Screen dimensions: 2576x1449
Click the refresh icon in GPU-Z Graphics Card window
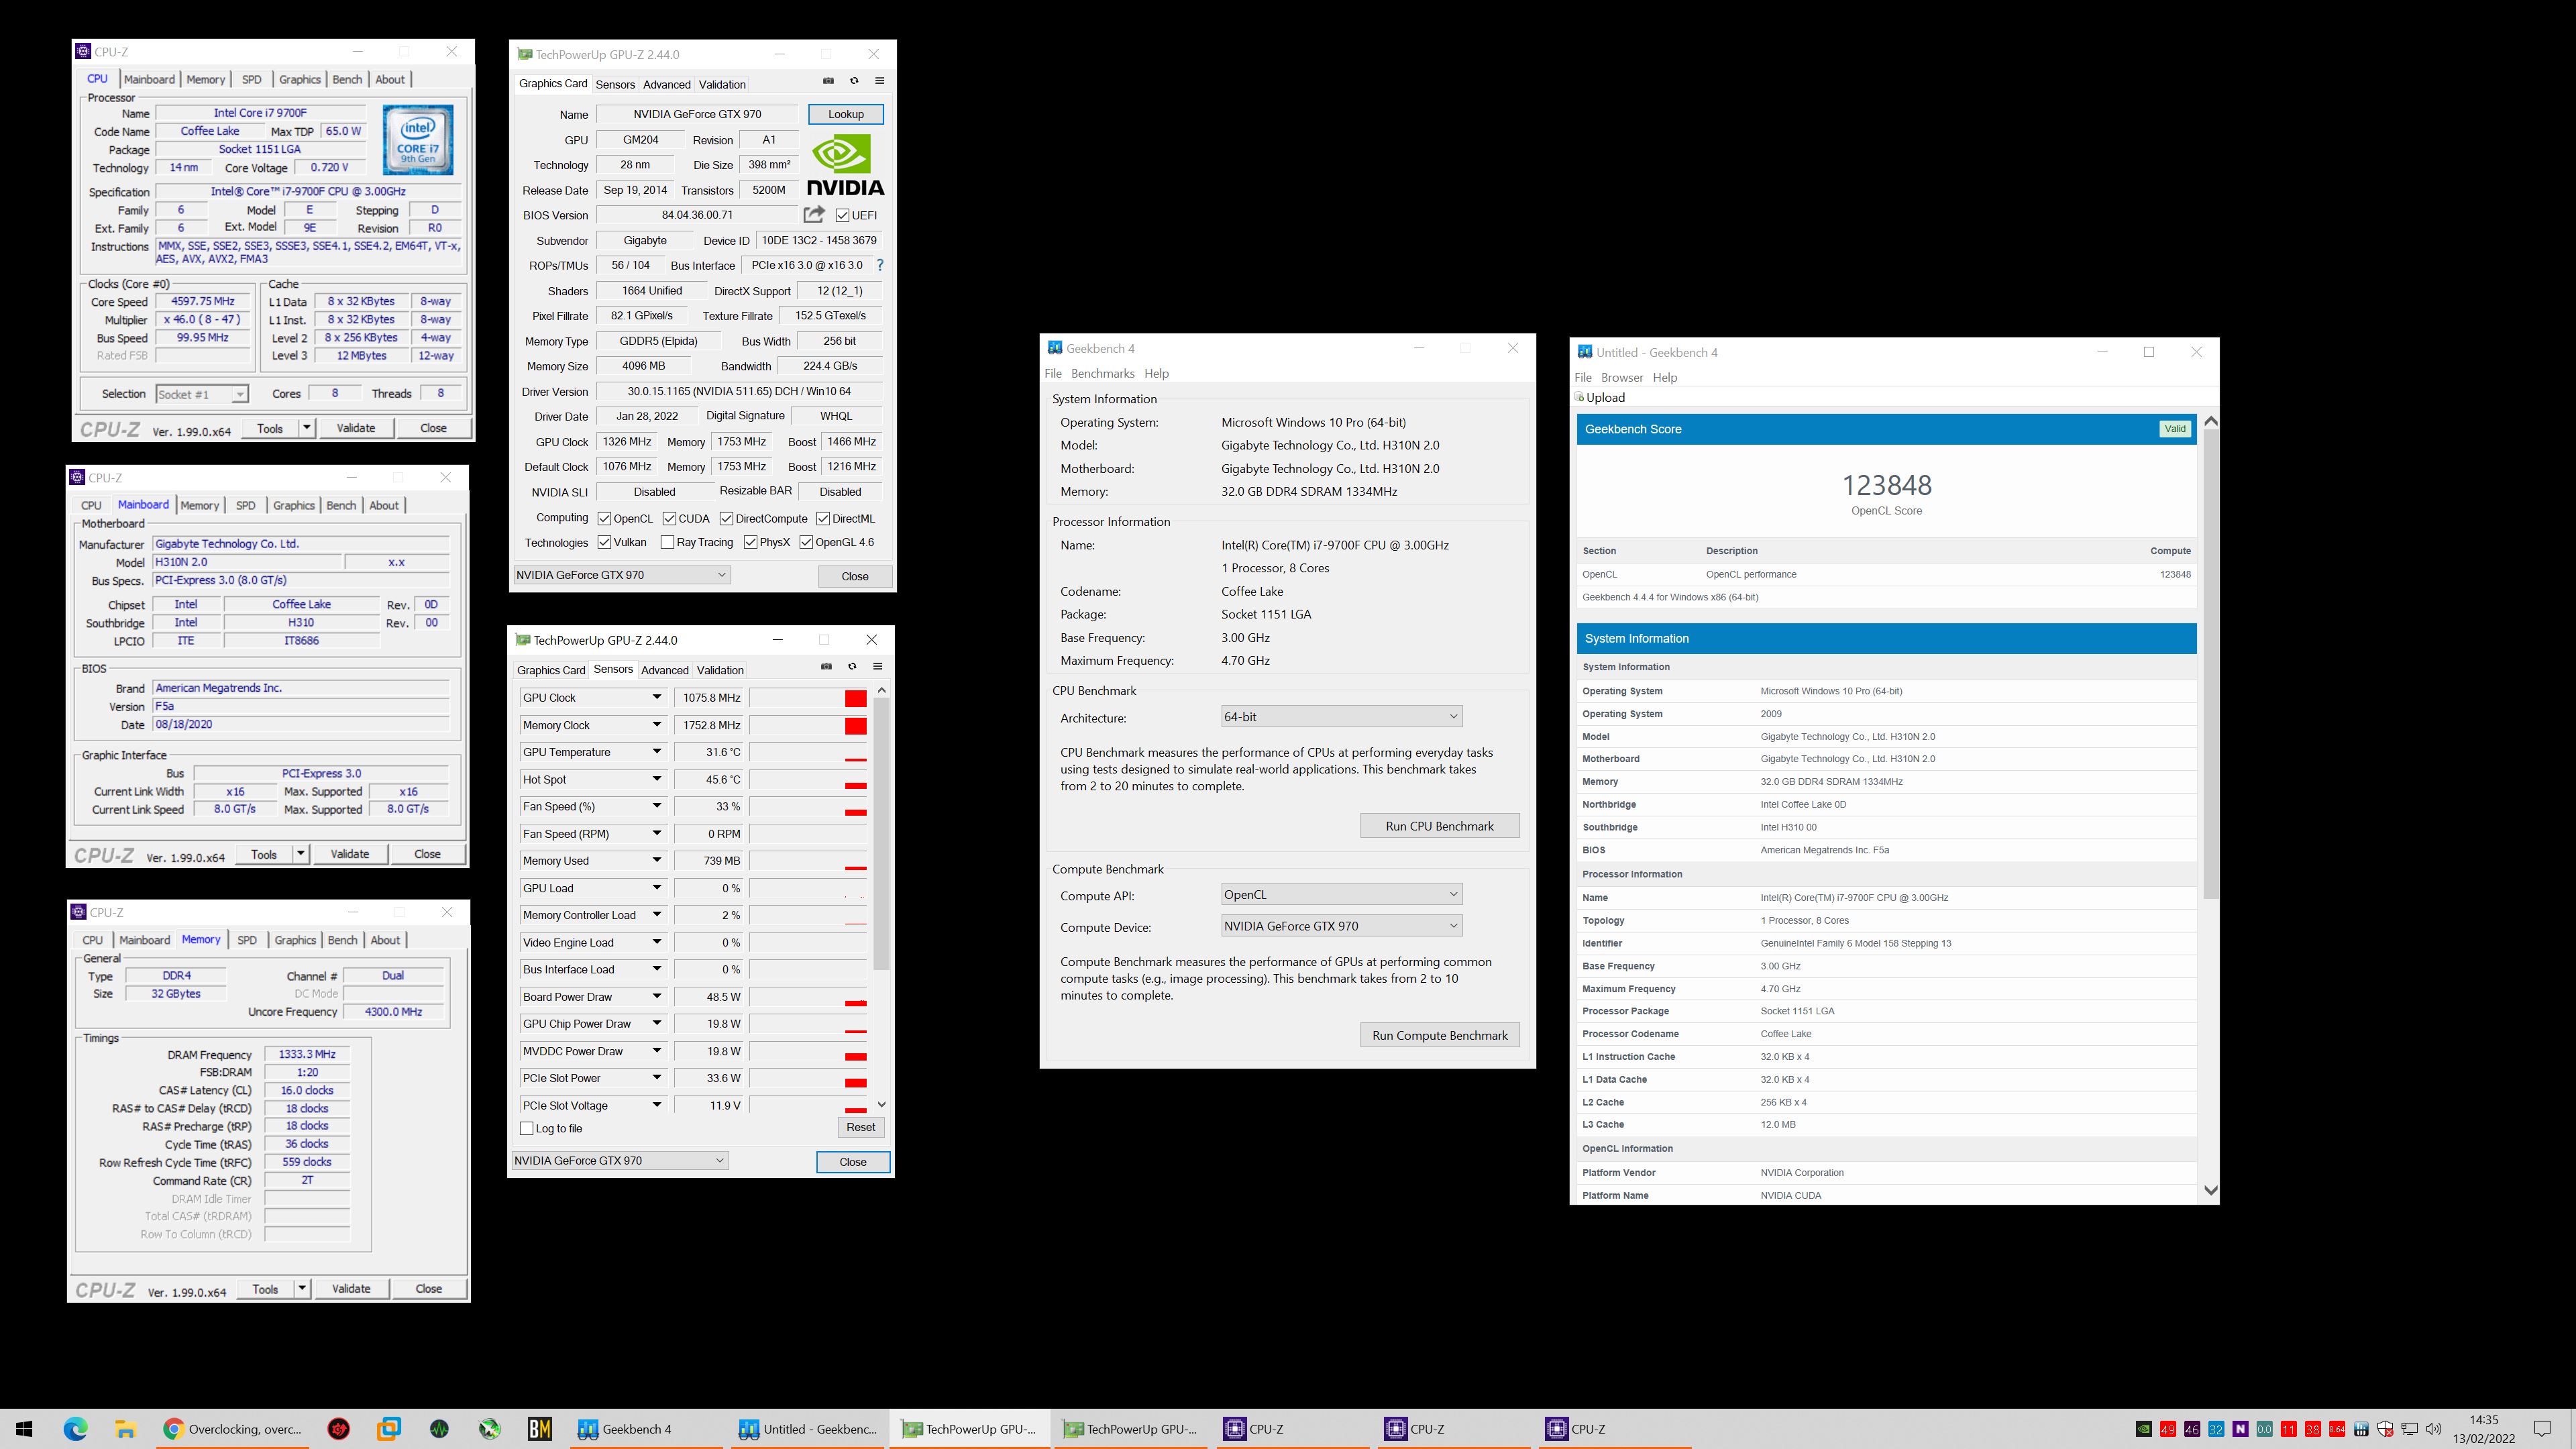click(854, 81)
